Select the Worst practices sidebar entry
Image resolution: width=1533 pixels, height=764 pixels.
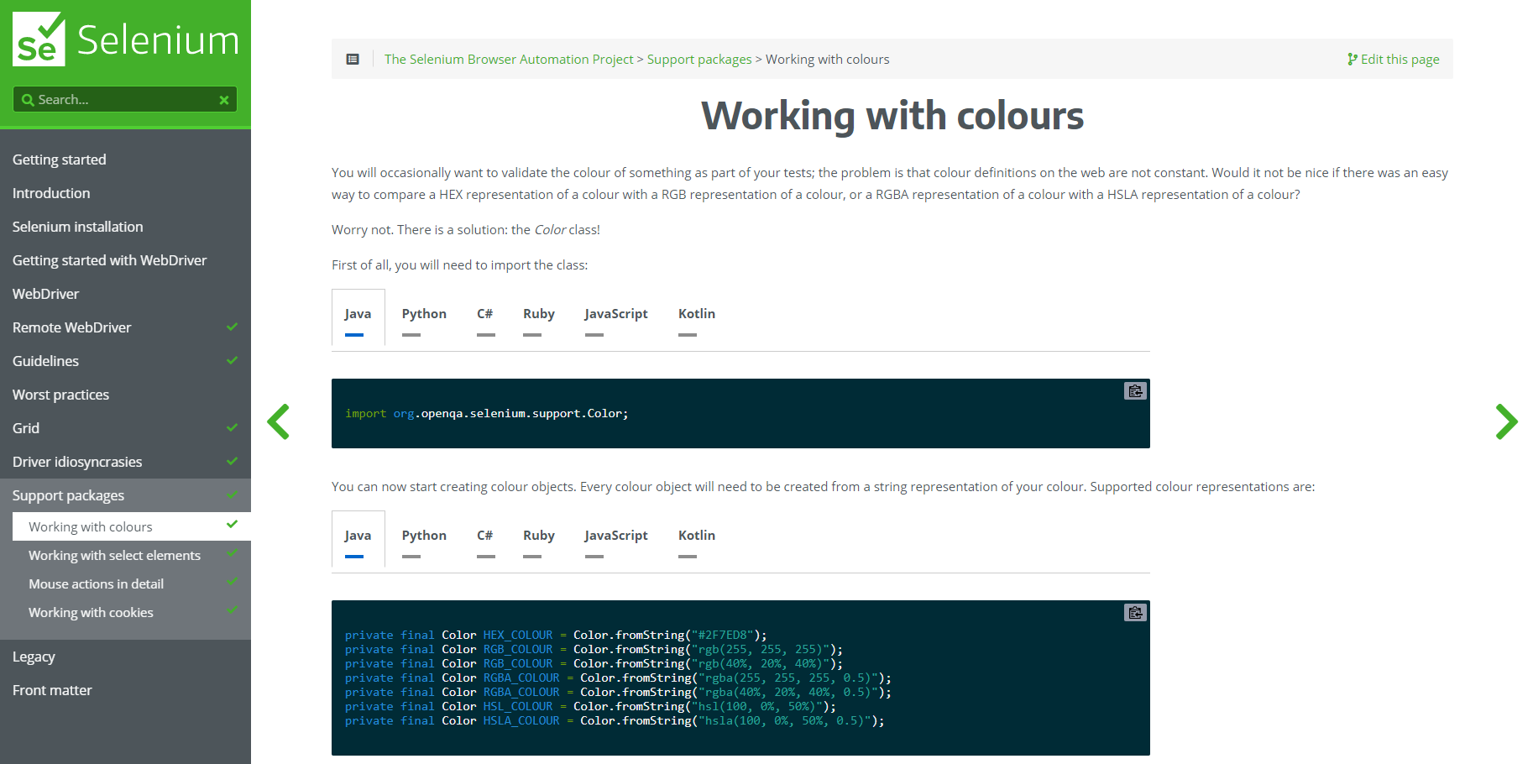click(x=60, y=394)
